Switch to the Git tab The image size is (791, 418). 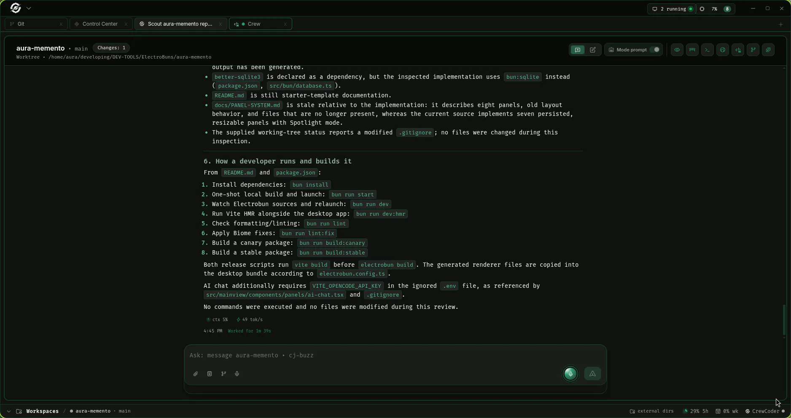(36, 24)
